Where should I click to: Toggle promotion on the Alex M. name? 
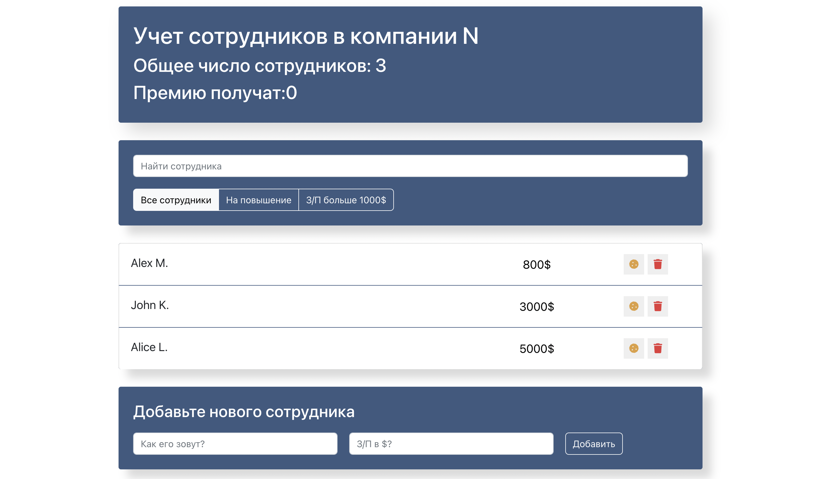click(149, 263)
